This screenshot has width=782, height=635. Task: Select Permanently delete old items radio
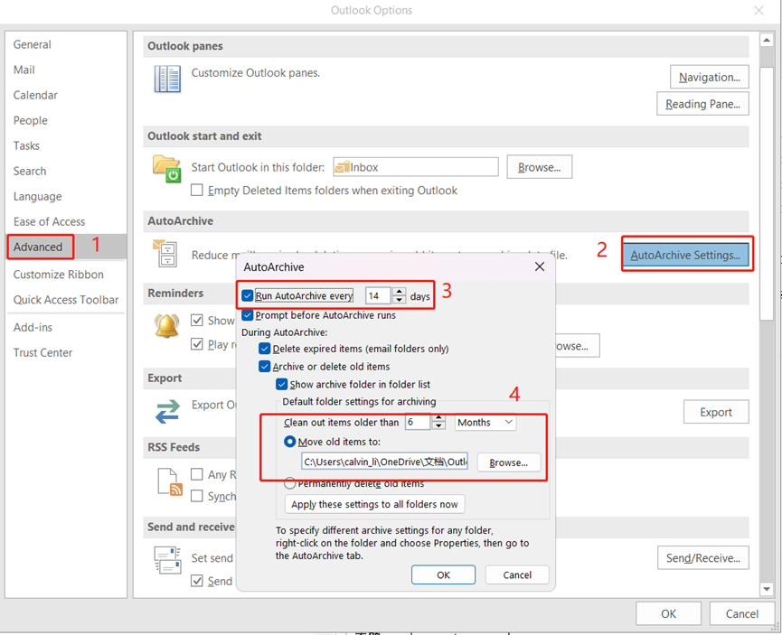pos(289,483)
